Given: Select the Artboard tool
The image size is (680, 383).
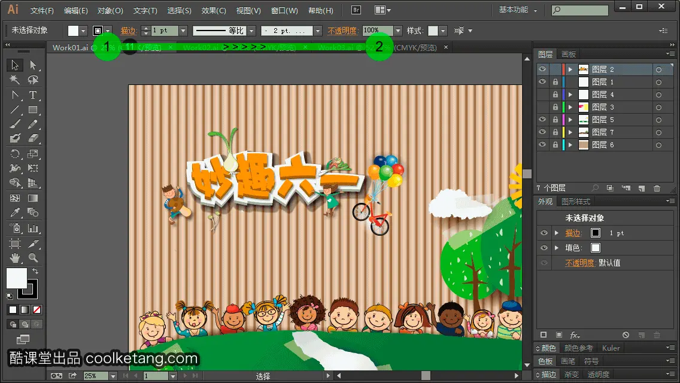Looking at the screenshot, I should 15,244.
